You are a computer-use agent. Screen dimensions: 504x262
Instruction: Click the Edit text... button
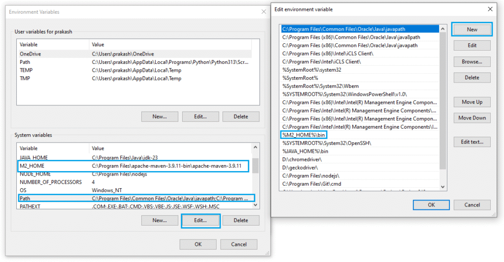[472, 142]
